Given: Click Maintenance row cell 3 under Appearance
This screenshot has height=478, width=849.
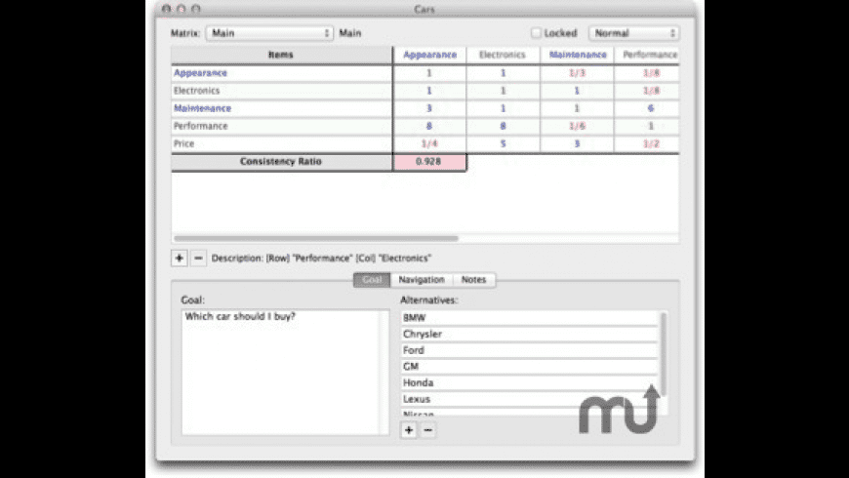Looking at the screenshot, I should (429, 108).
